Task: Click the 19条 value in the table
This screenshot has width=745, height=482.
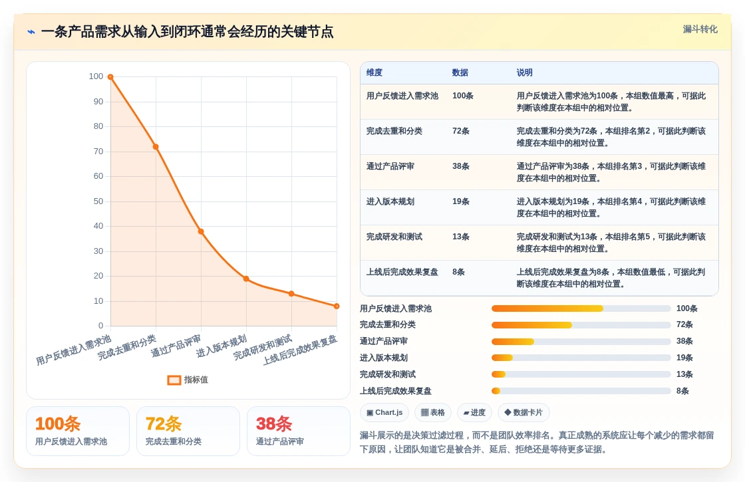Action: click(461, 201)
